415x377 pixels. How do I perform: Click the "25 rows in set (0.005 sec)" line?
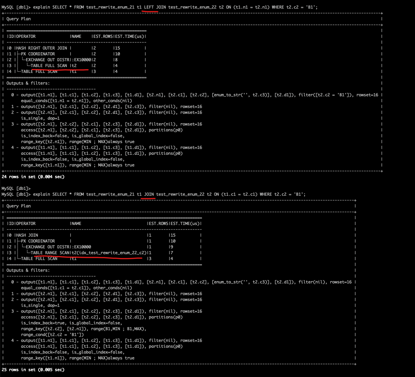coord(33,370)
